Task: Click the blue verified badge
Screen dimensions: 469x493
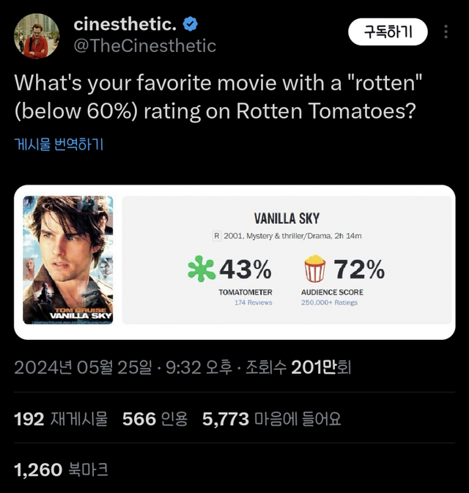Action: [x=190, y=24]
